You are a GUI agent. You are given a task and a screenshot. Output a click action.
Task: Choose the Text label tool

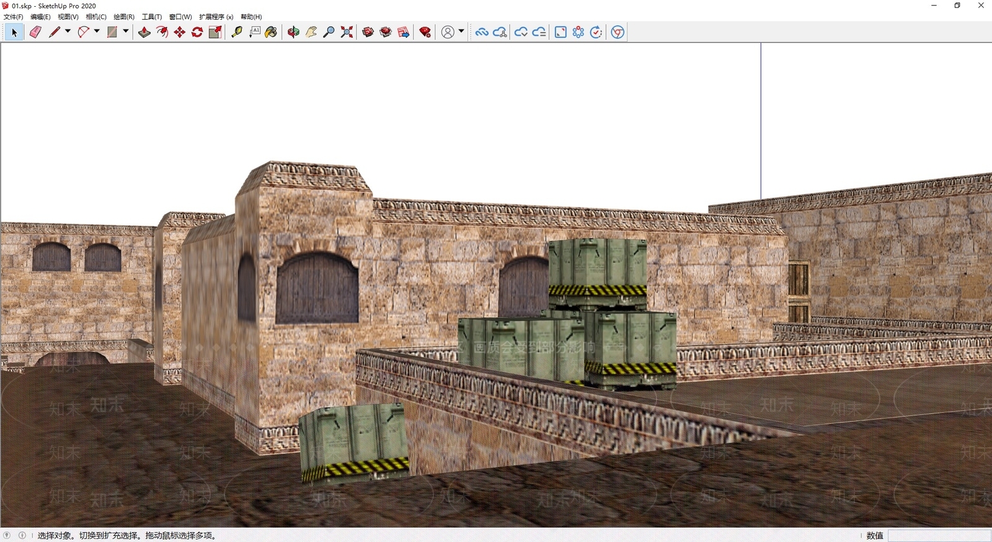[255, 32]
